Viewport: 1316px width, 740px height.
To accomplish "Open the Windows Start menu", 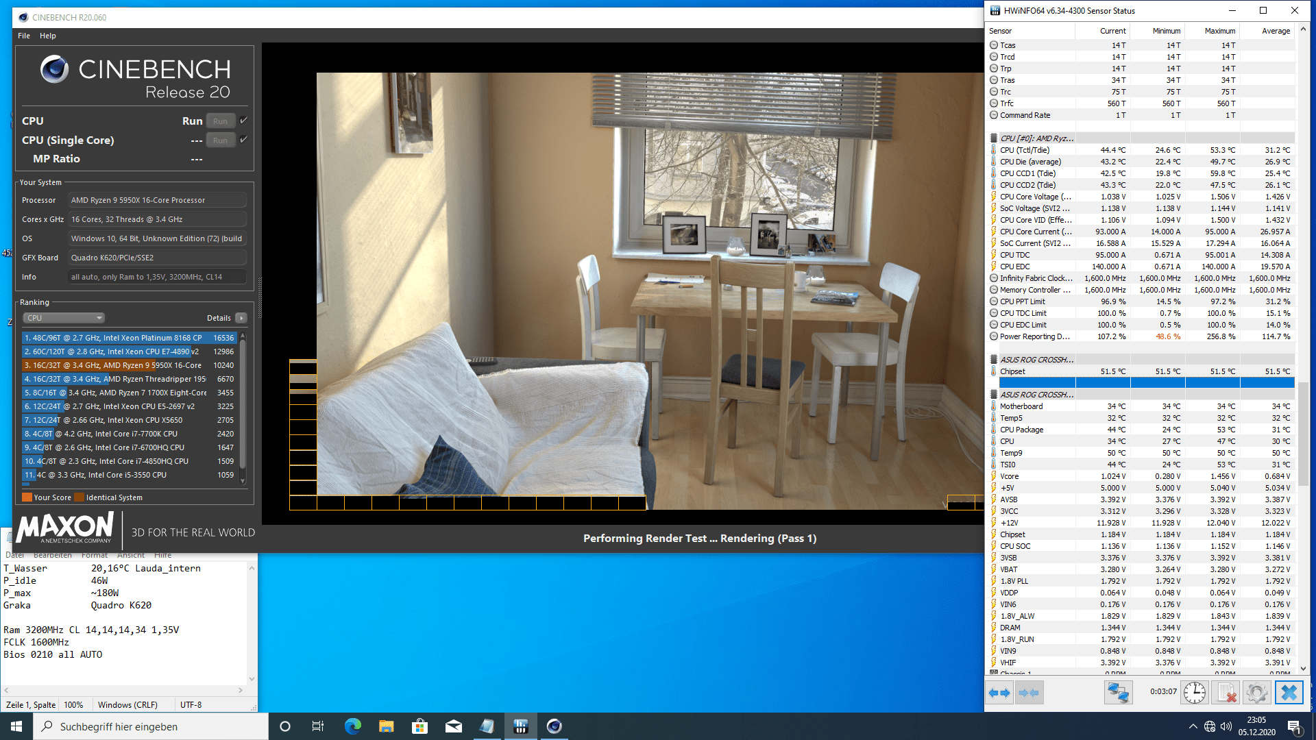I will coord(16,726).
